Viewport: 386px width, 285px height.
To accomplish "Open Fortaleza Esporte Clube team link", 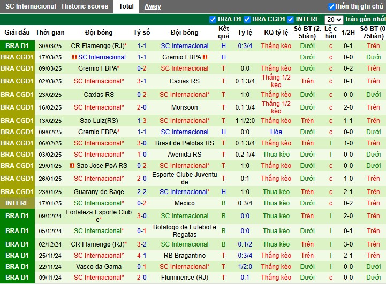I will pyautogui.click(x=99, y=215).
